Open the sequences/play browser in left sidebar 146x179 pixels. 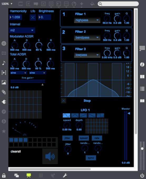click(4, 72)
